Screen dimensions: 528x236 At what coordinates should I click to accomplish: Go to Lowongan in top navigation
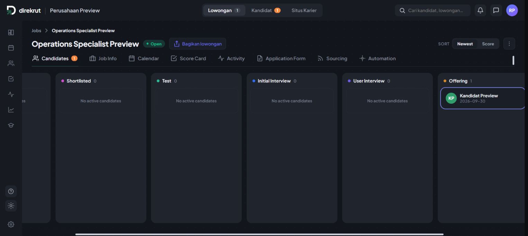pyautogui.click(x=224, y=10)
